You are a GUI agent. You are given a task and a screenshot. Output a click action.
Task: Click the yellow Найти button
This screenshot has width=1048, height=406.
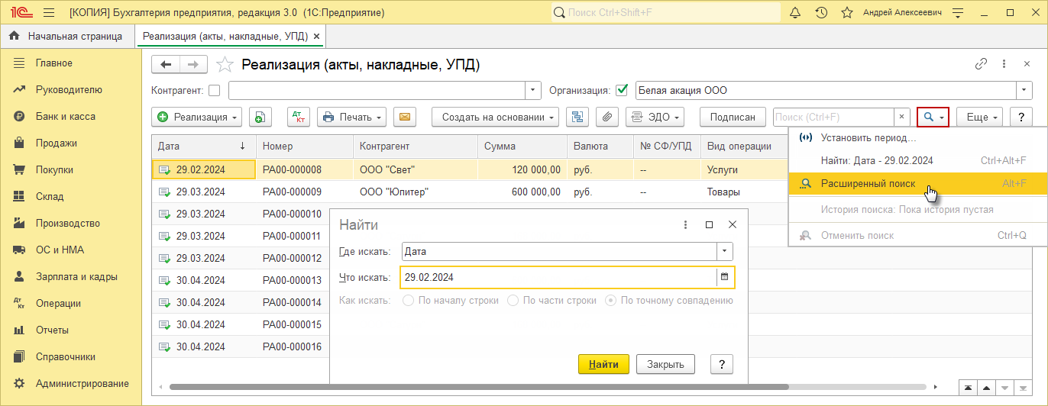coord(603,364)
